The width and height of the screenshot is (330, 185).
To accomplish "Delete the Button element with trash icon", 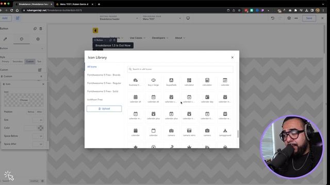I will 41,29.
